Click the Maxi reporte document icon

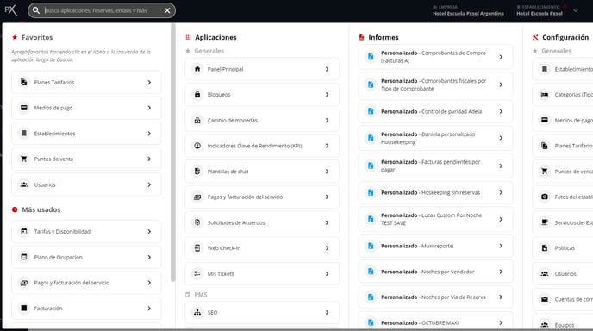tap(371, 246)
